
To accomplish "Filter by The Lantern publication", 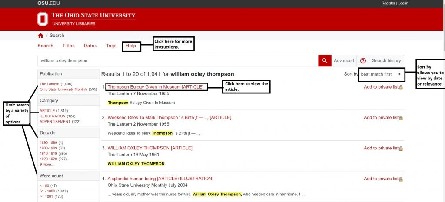I will click(x=50, y=84).
